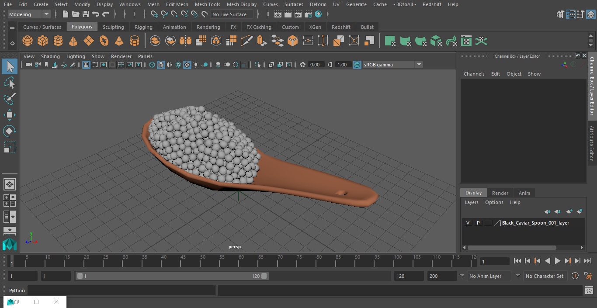Switch to the Render layer tab
597x308 pixels.
[500, 193]
